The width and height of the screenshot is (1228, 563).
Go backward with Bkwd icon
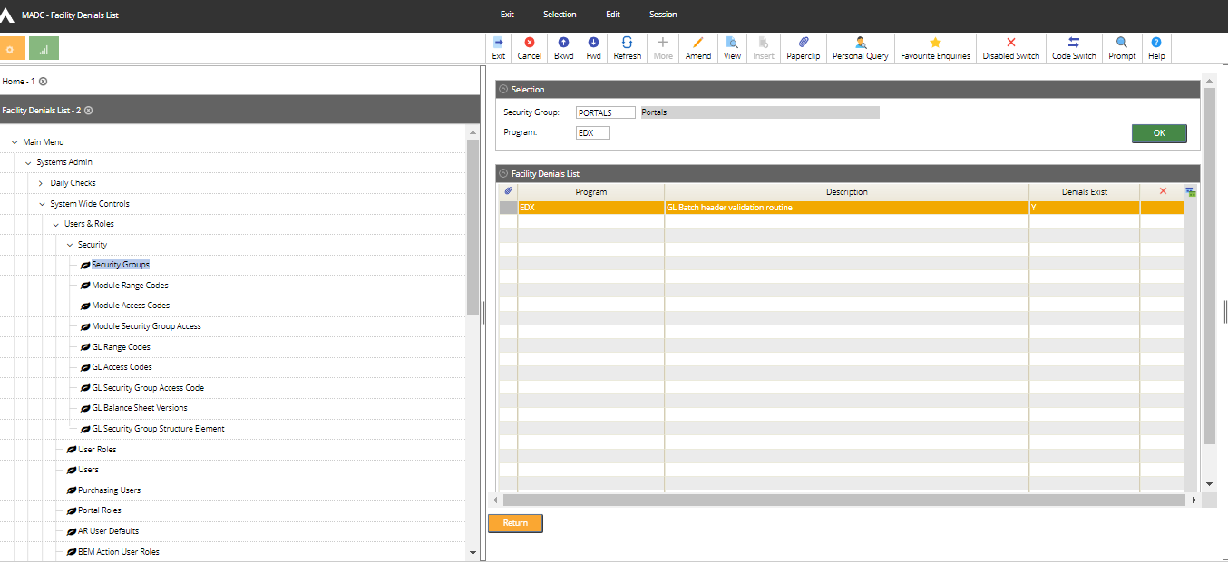click(x=563, y=43)
